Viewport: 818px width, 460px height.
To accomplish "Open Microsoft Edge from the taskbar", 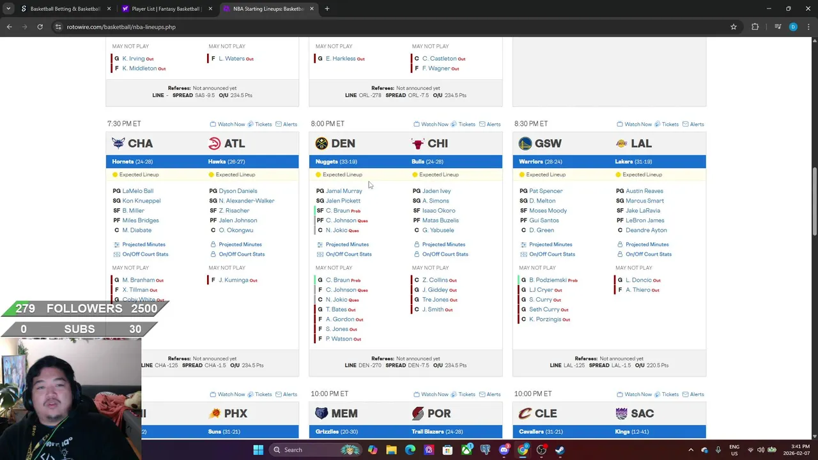I will coord(410,450).
